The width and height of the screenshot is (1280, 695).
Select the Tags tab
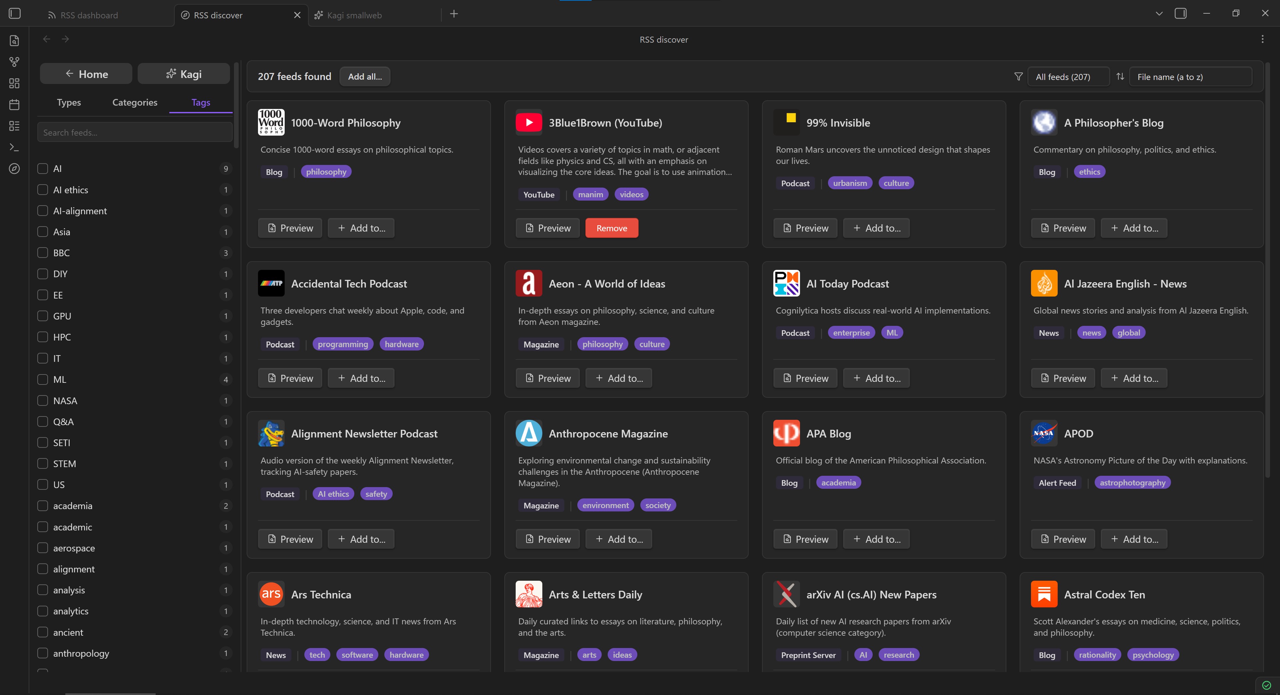click(201, 102)
